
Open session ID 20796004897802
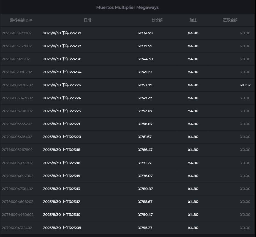point(17,176)
